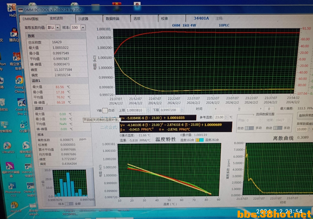Click the 参考温度 23.00 input field

click(x=219, y=117)
